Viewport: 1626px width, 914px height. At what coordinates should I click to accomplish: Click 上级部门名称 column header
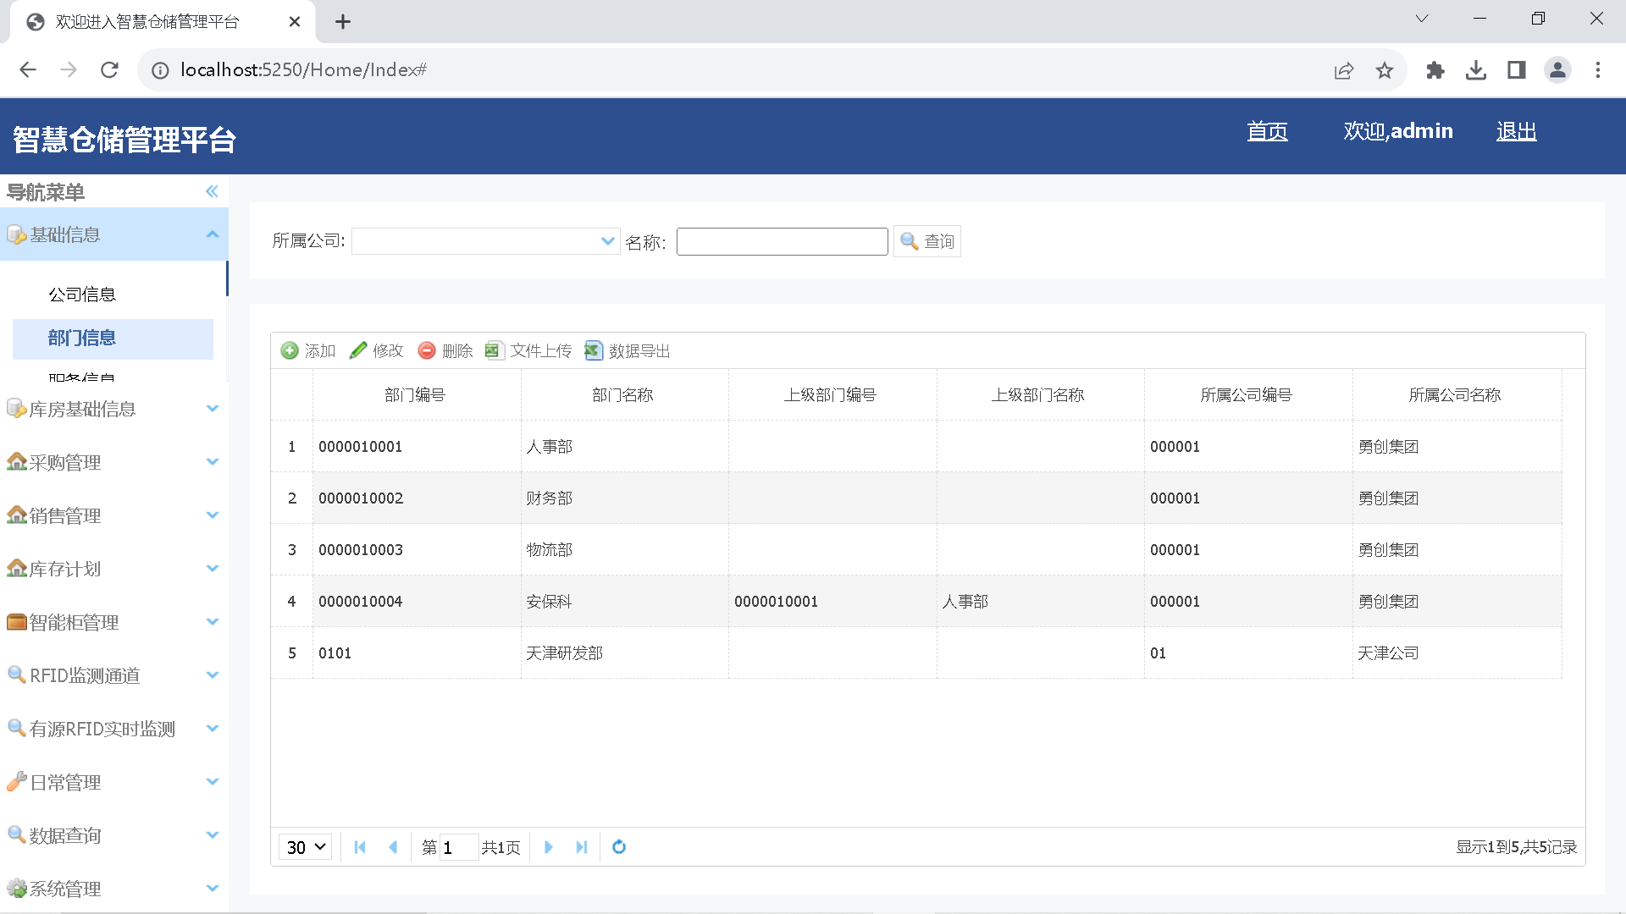1040,394
